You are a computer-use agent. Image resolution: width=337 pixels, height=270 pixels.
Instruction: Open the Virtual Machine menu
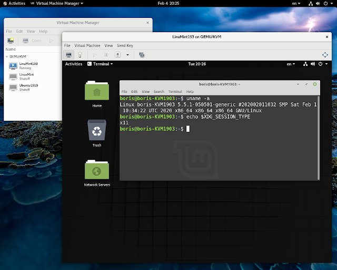click(87, 46)
